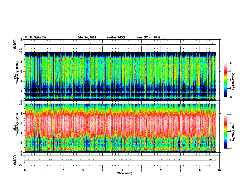This screenshot has width=247, height=191.
Task: Click the color scale bar beside ch.1 spectrogram
Action: pyautogui.click(x=225, y=80)
